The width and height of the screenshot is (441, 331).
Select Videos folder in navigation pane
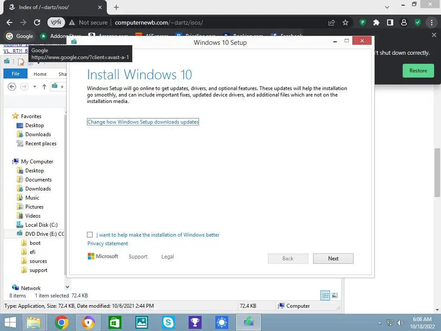(x=29, y=215)
